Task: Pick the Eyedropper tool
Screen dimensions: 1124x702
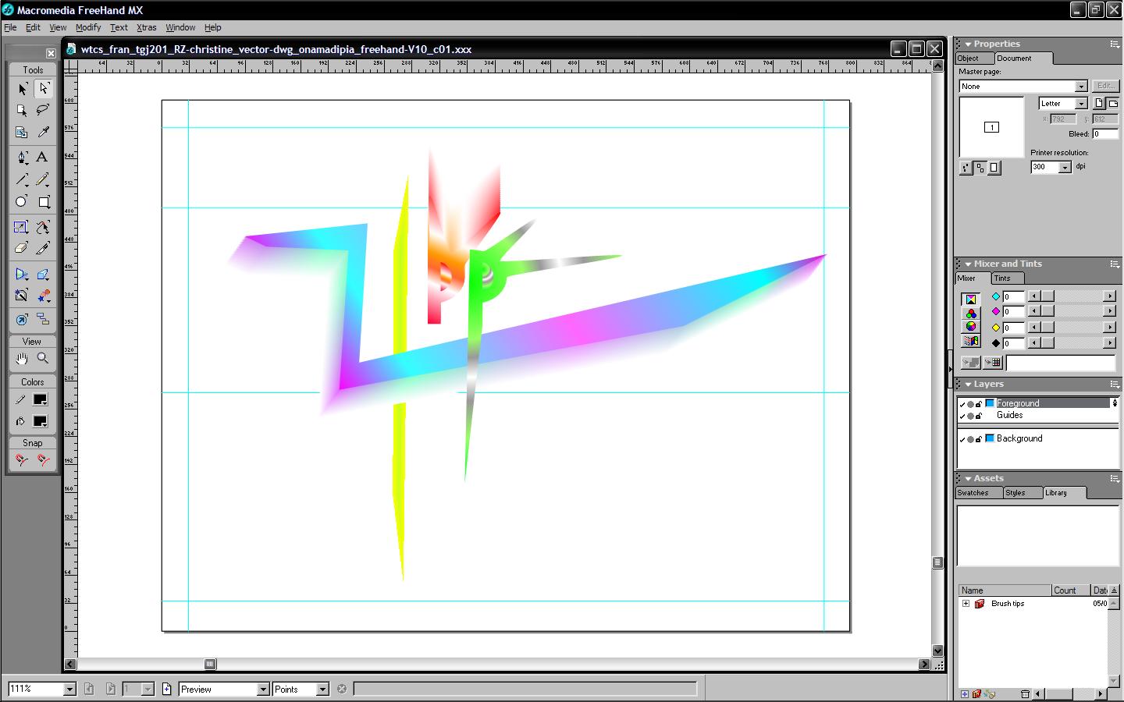Action: pyautogui.click(x=43, y=133)
